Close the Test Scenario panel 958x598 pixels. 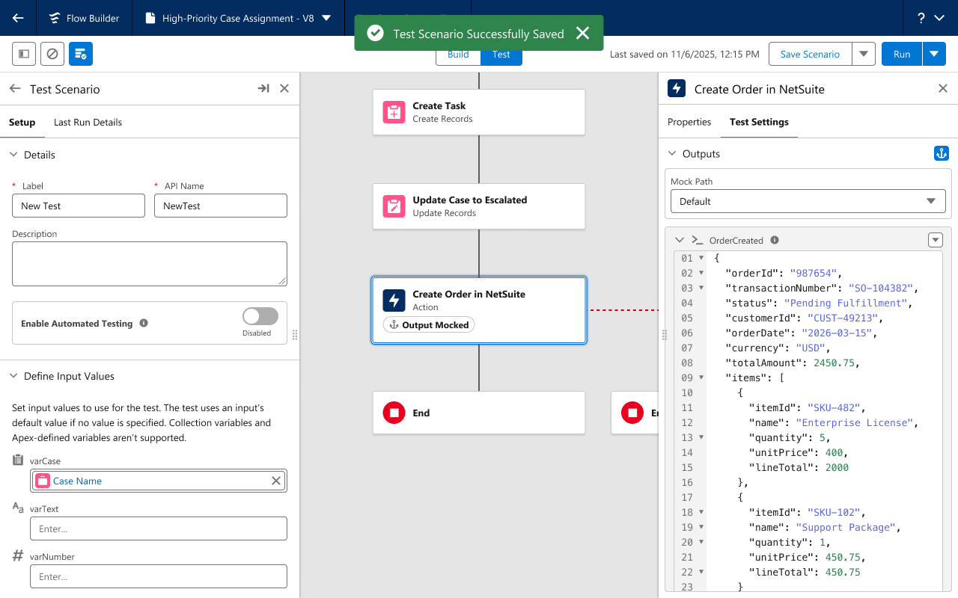pyautogui.click(x=284, y=88)
